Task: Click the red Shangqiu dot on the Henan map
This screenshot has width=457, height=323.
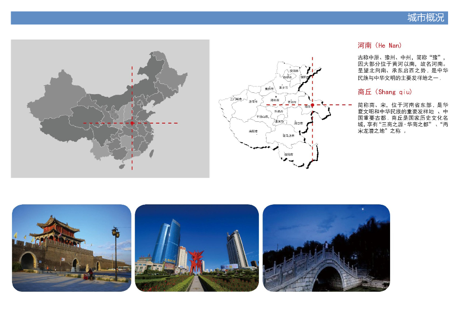Action: pyautogui.click(x=312, y=105)
